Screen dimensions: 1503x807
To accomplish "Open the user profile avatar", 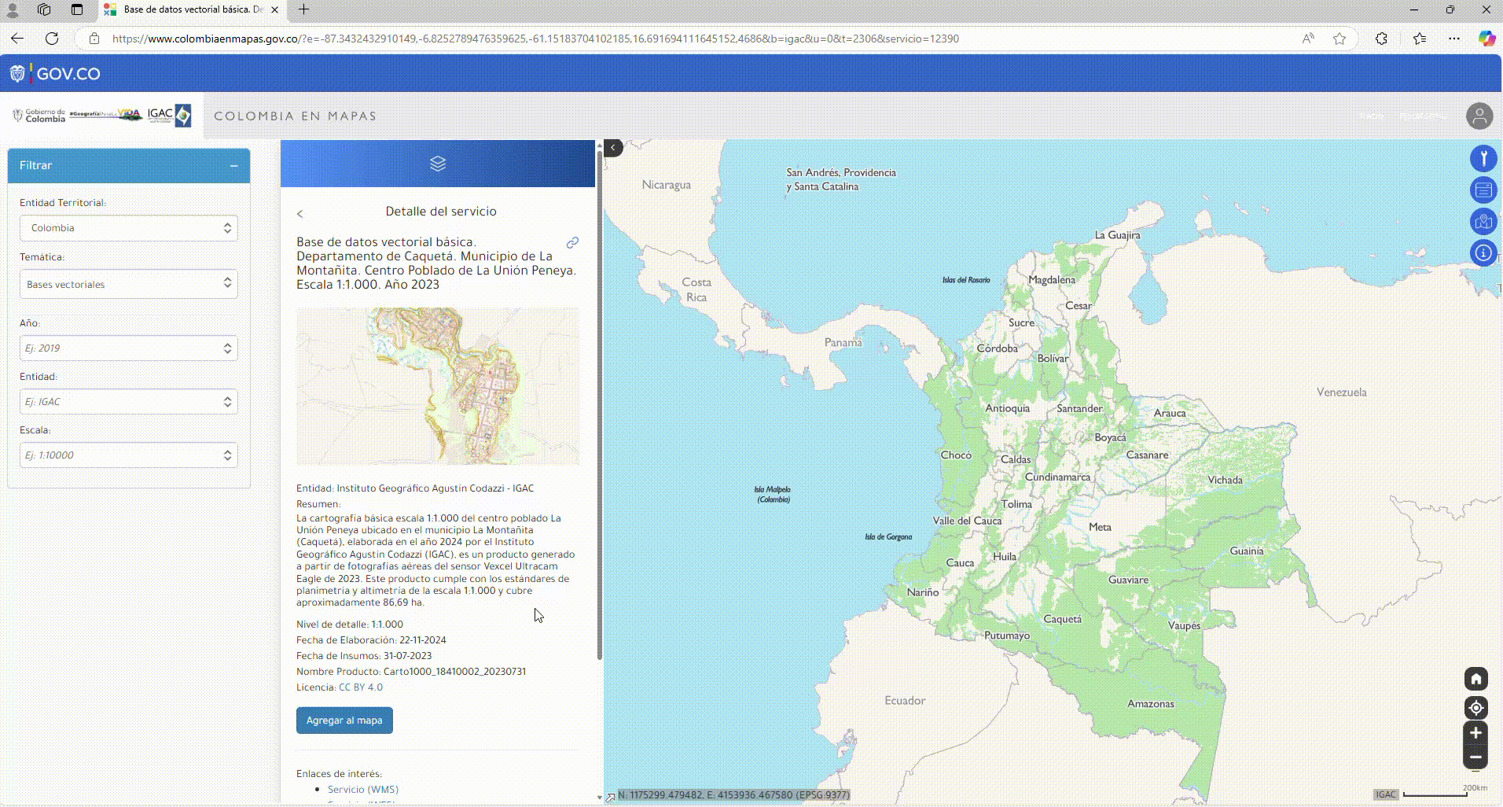I will point(1479,116).
